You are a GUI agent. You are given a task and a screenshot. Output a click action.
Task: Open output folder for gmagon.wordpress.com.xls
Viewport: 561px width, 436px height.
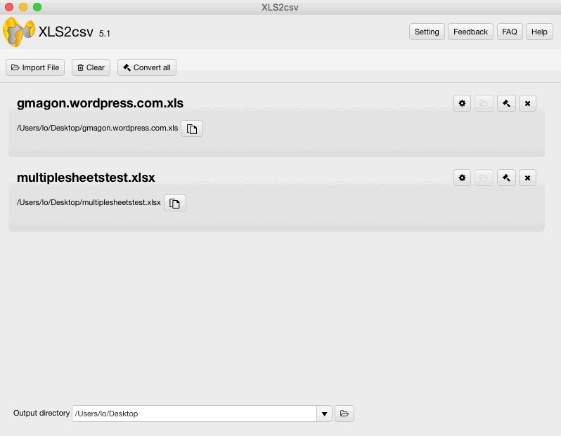pos(484,103)
